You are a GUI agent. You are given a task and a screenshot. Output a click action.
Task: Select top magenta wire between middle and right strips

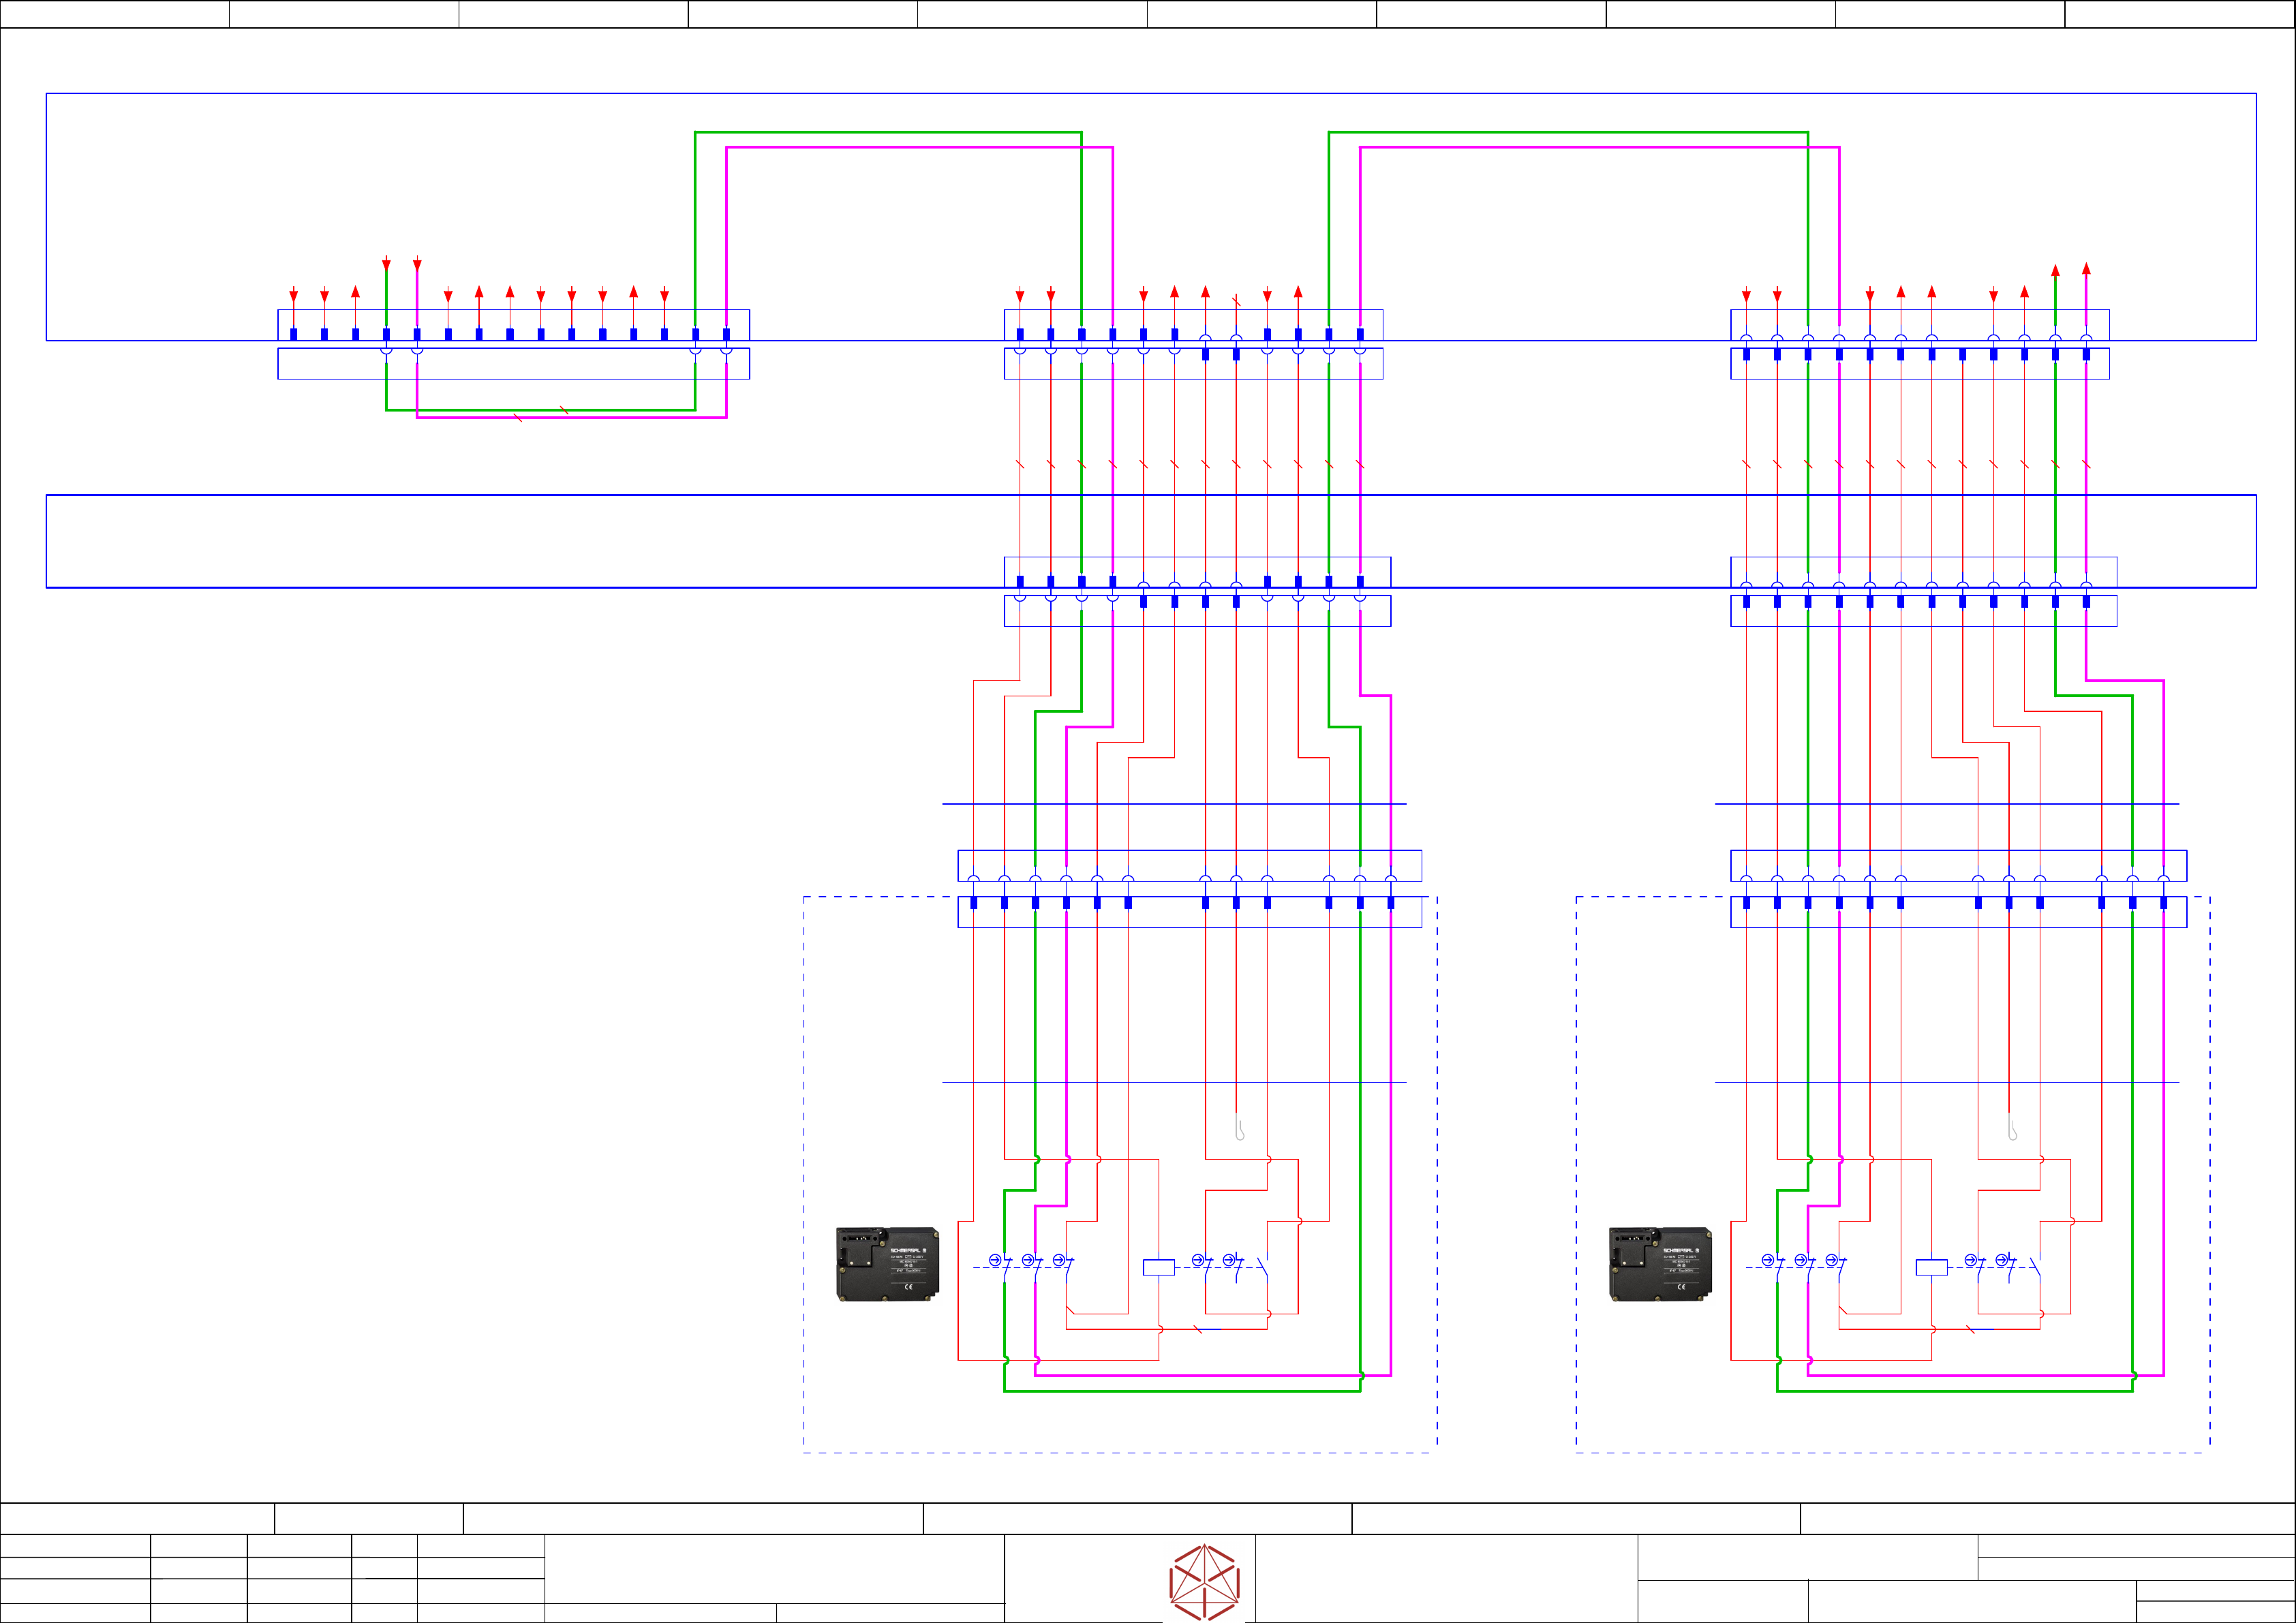(x=1600, y=148)
